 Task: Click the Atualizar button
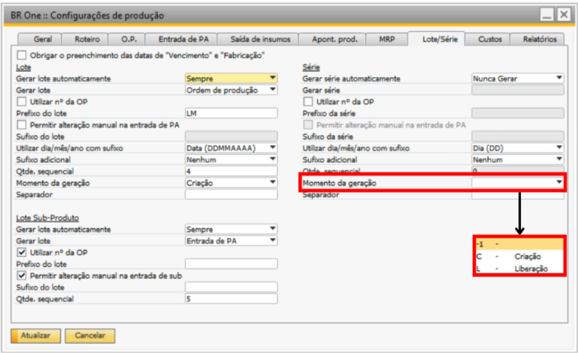(36, 336)
